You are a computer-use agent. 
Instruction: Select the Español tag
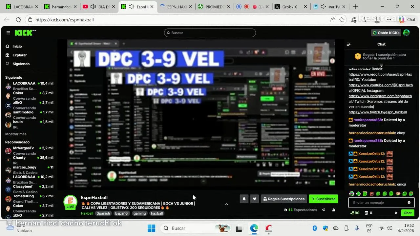(x=122, y=213)
